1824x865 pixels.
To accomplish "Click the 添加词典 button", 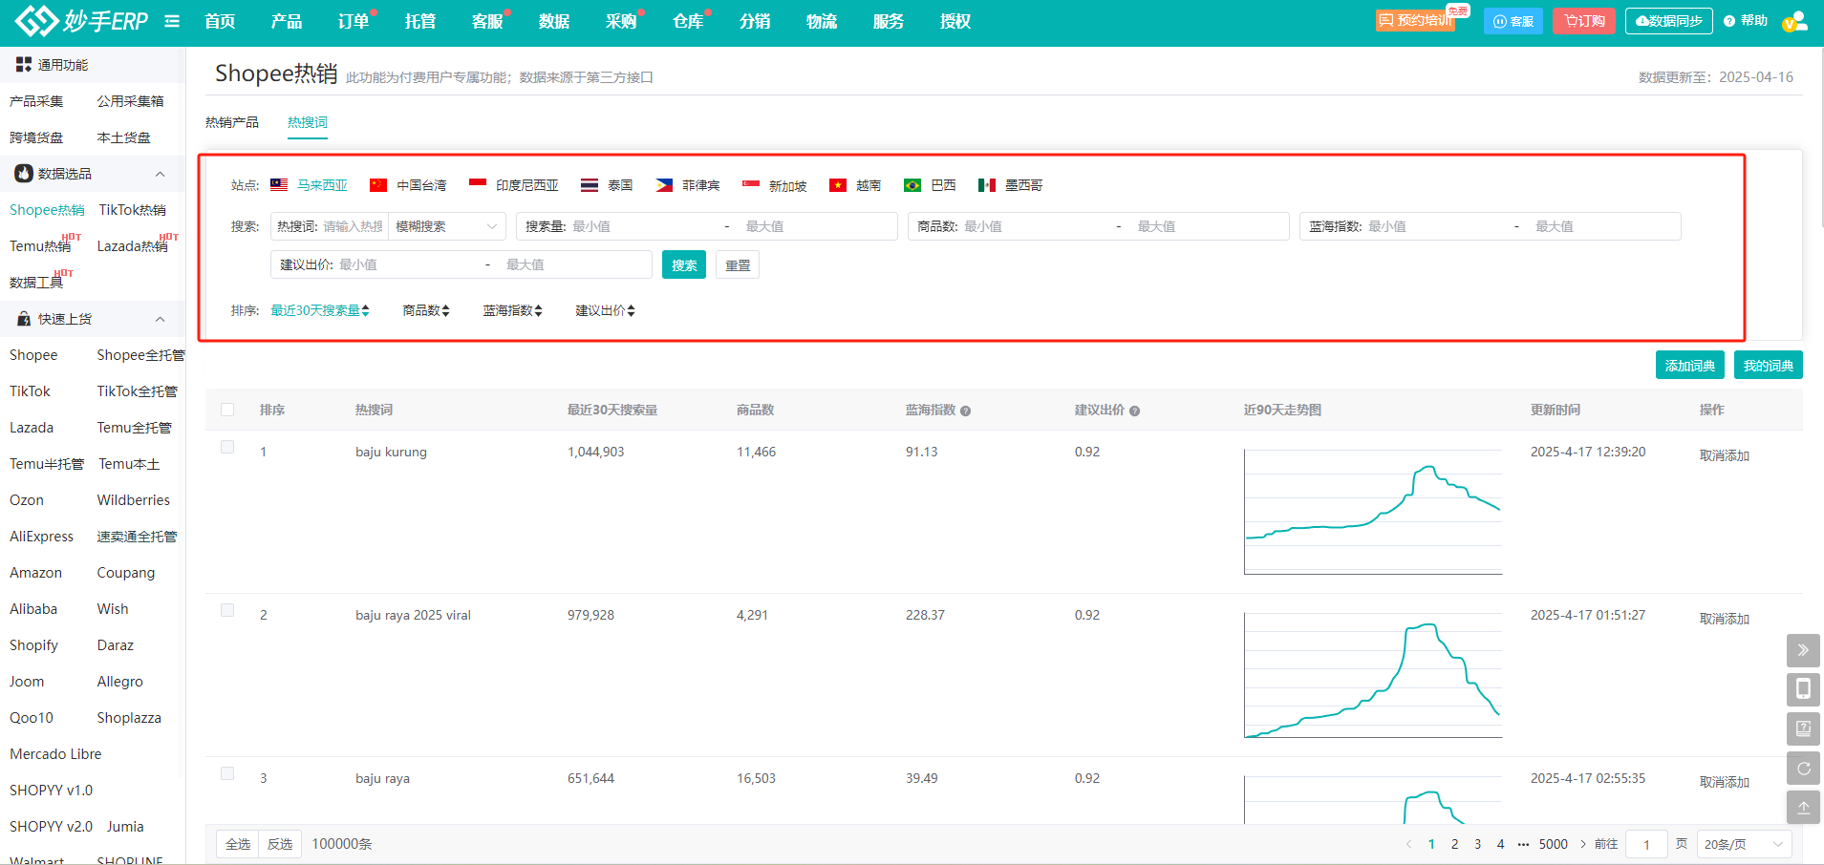I will [x=1690, y=365].
